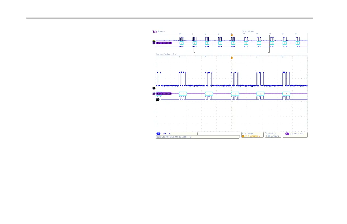Click search mark triangle above 'a' in overview

coord(270,34)
